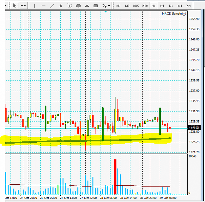Choose the trendline drawing tool
Image resolution: width=205 pixels, height=202 pixels.
pyautogui.click(x=52, y=6)
